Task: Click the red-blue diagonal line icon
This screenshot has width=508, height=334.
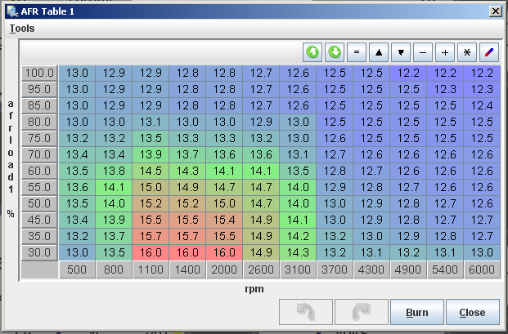Action: 488,51
